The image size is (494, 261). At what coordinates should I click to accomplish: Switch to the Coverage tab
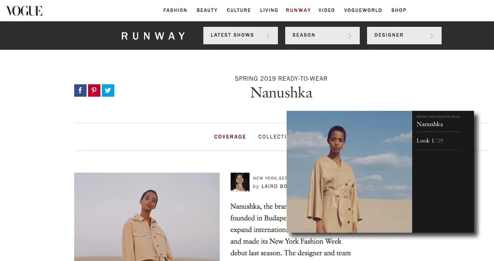230,137
